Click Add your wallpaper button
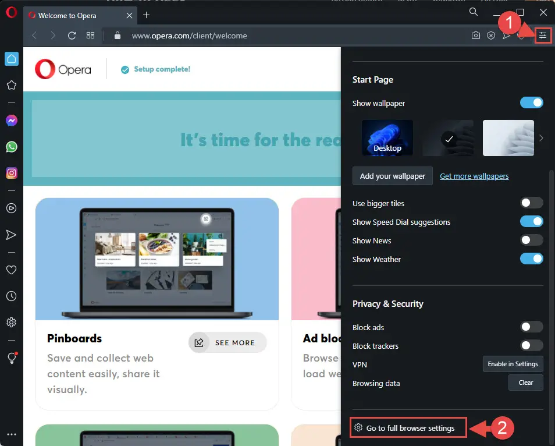Viewport: 555px width, 446px height. pos(393,176)
